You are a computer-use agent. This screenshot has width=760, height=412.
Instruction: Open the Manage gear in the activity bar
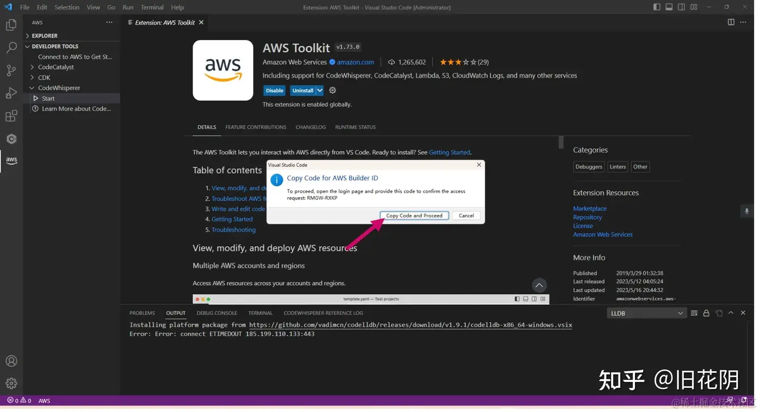point(11,383)
